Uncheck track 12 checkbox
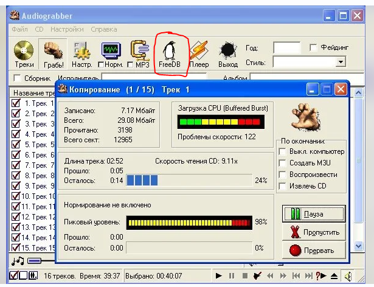The width and height of the screenshot is (374, 287). pyautogui.click(x=16, y=216)
